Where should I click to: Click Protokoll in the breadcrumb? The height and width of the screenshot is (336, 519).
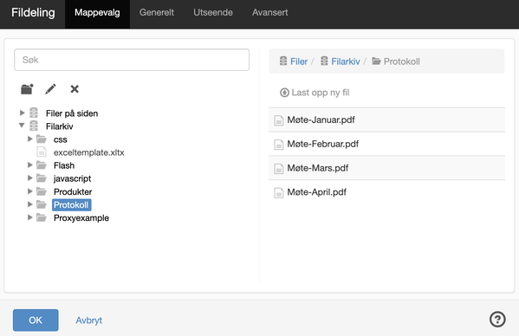pos(402,61)
